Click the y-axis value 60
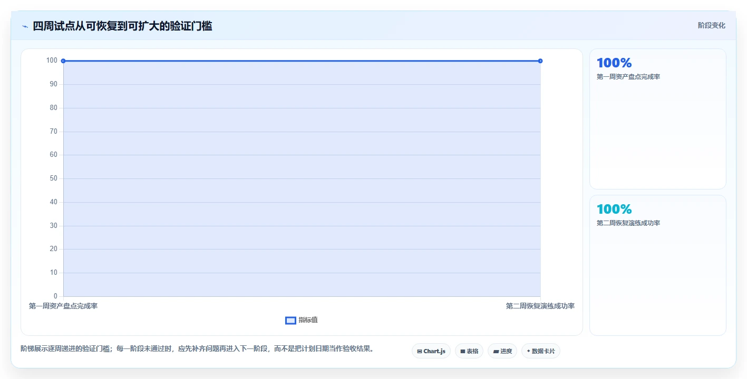 coord(53,154)
